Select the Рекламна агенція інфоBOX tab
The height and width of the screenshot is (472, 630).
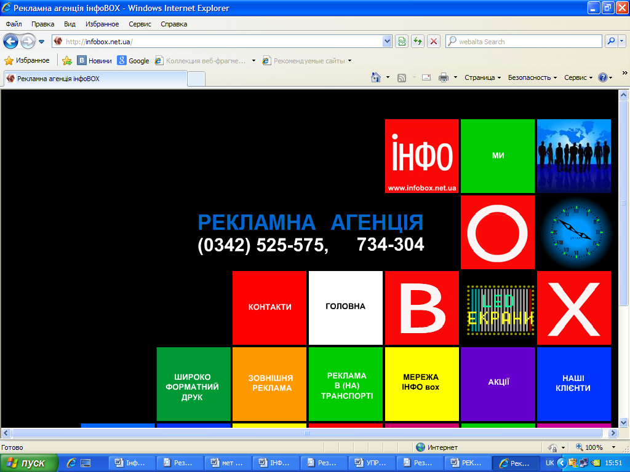click(95, 79)
